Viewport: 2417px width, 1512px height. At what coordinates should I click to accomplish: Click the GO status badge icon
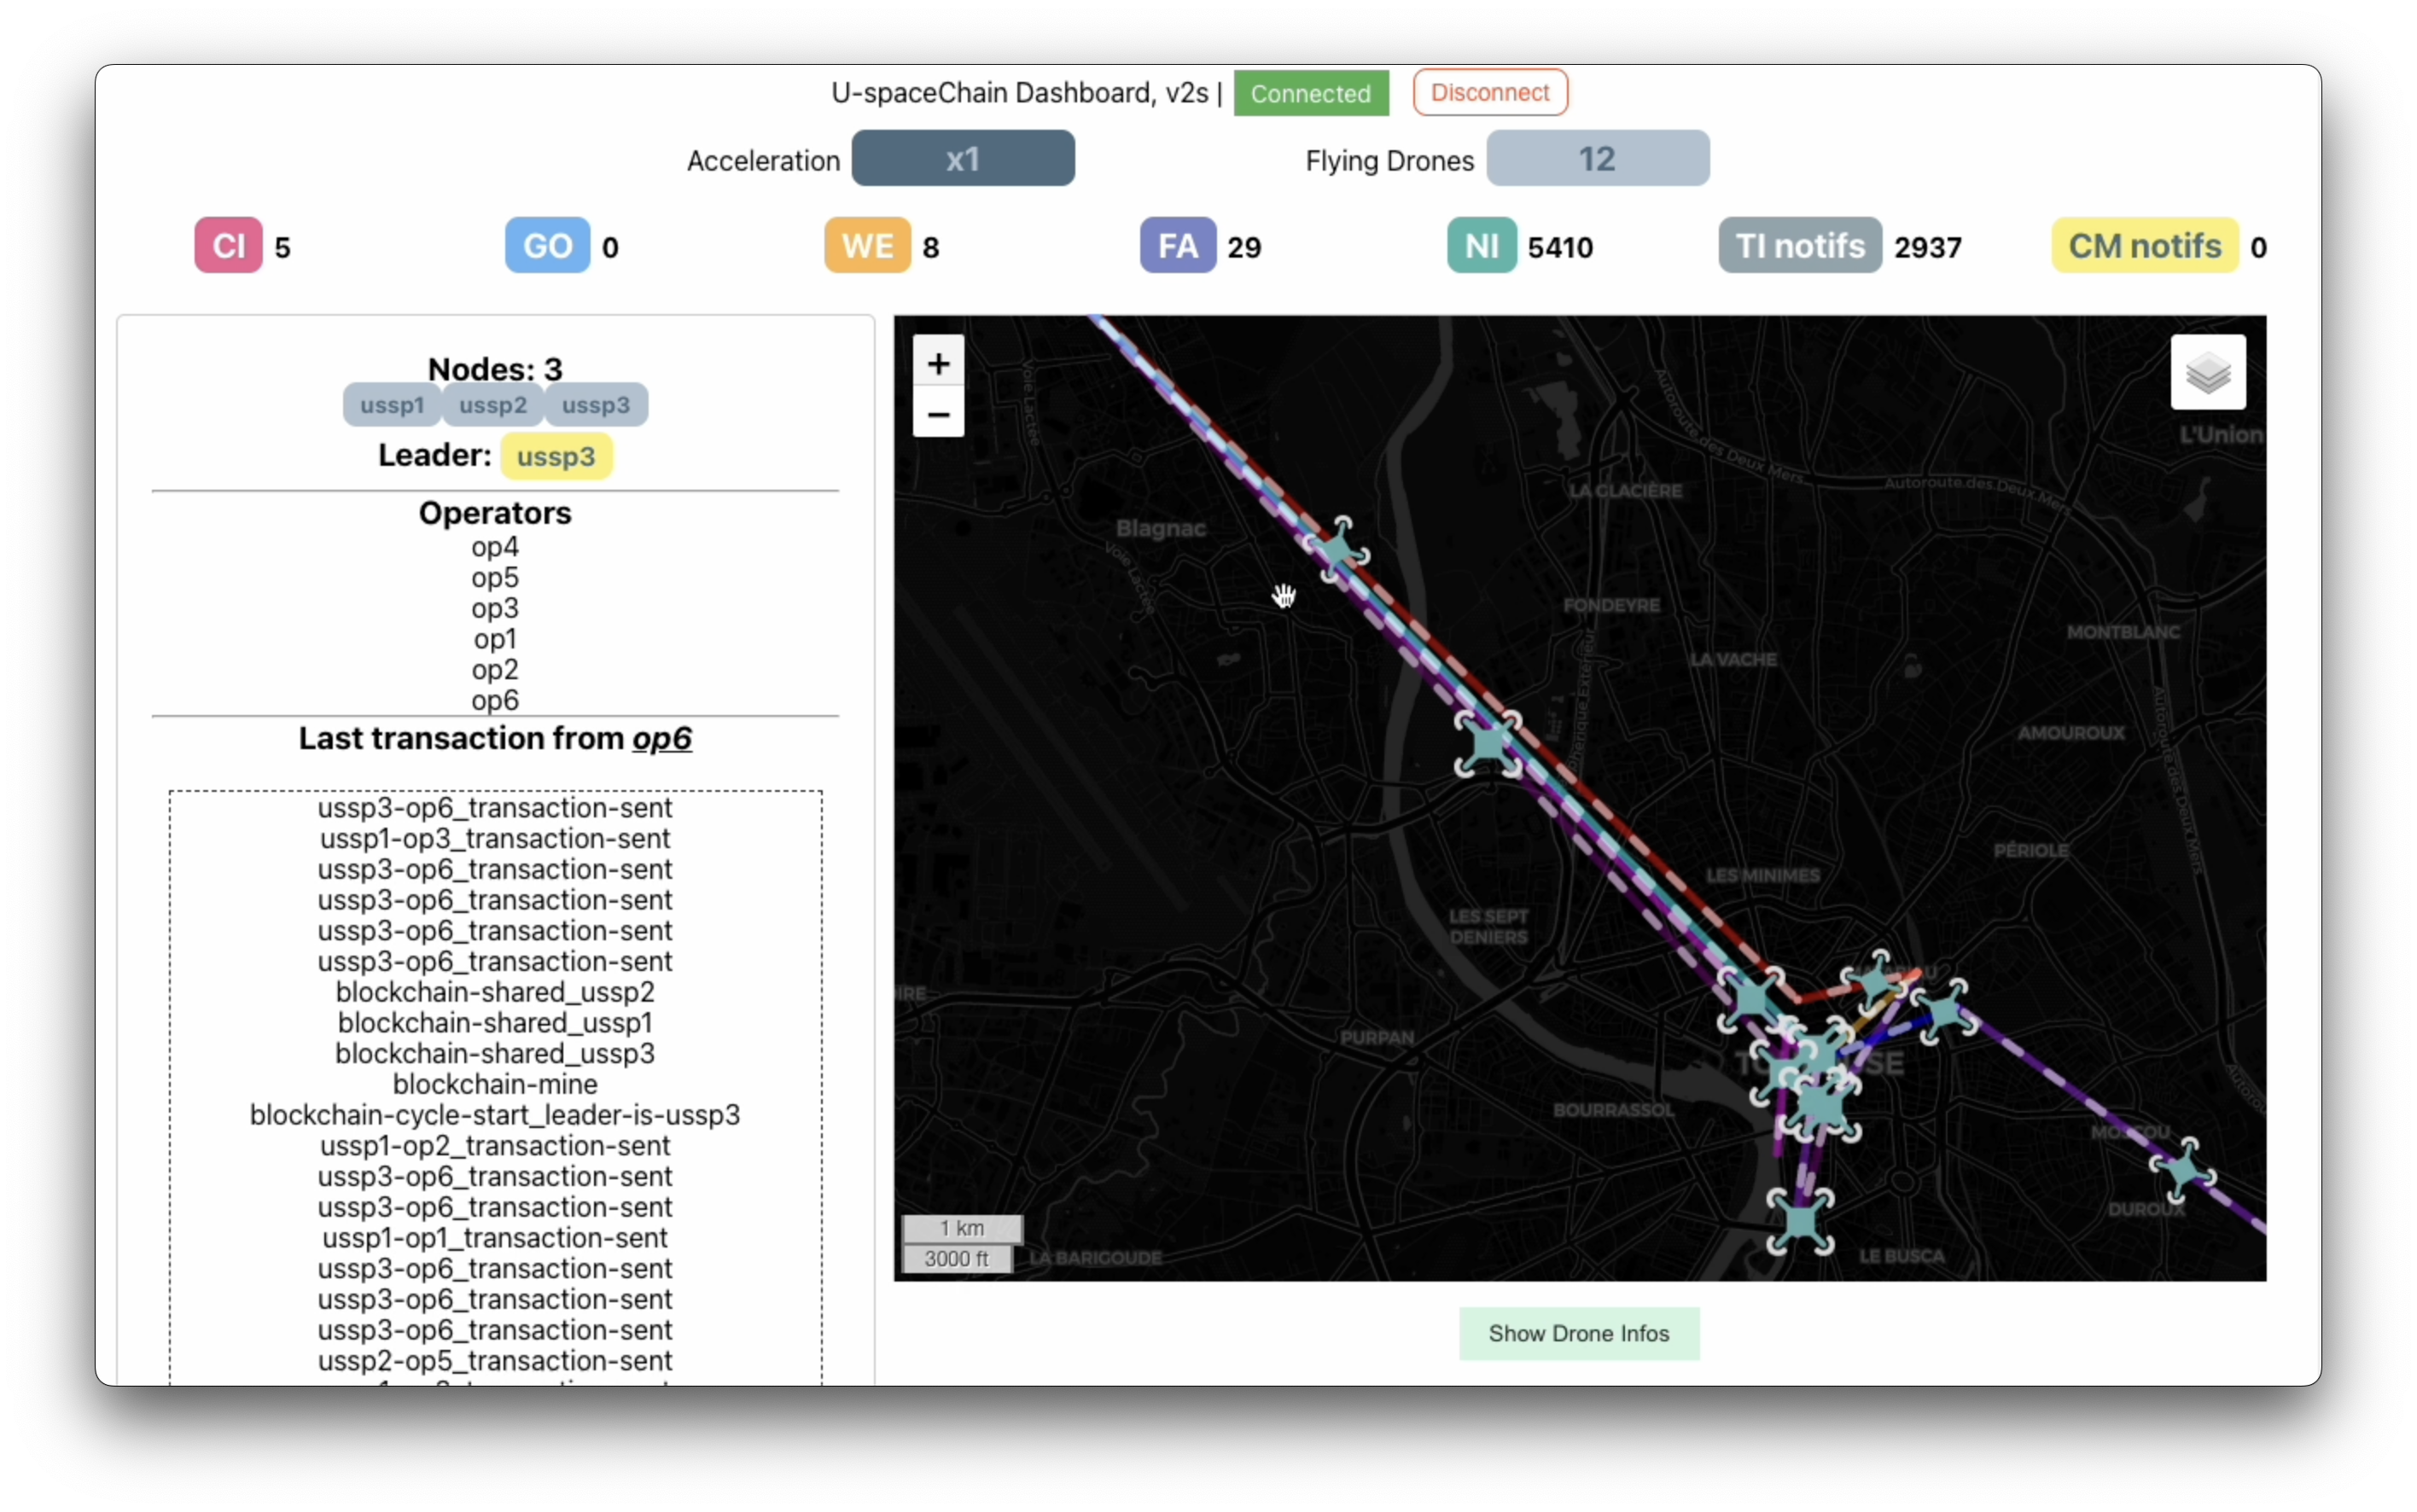click(x=546, y=245)
